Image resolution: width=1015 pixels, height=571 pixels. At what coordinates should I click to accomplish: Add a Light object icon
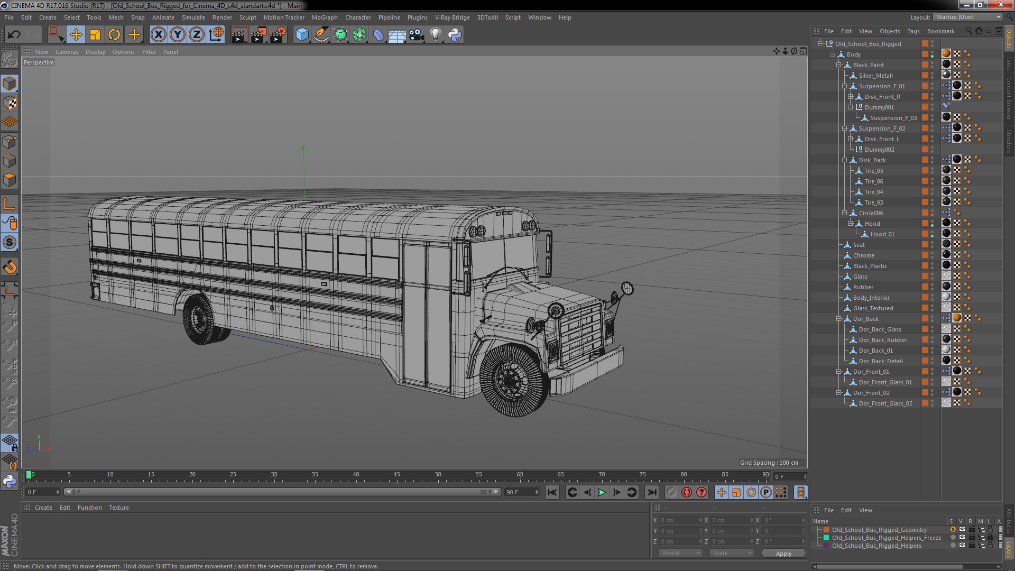coord(435,35)
